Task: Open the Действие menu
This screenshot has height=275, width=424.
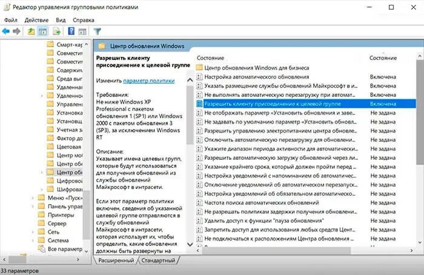Action: pyautogui.click(x=36, y=20)
